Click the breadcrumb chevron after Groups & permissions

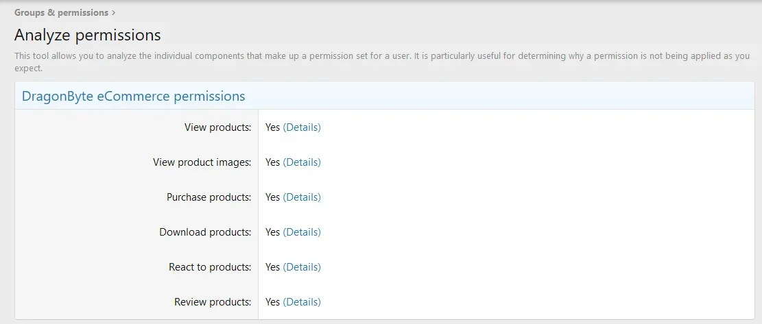pos(113,12)
